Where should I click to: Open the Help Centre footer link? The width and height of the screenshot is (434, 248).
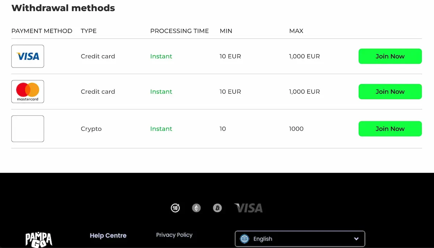click(108, 236)
